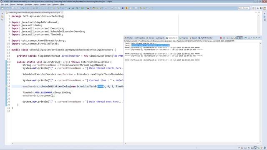Switch to the Progress tab
Screen dimensions: 267x150
[x=184, y=38]
